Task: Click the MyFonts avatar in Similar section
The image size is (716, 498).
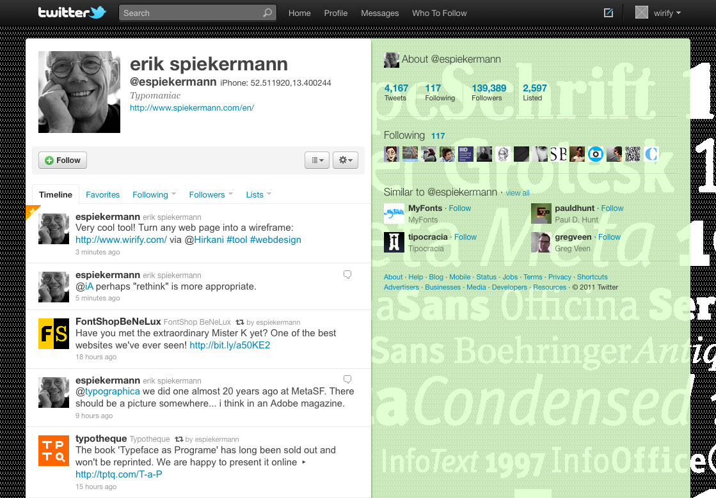Action: click(394, 214)
